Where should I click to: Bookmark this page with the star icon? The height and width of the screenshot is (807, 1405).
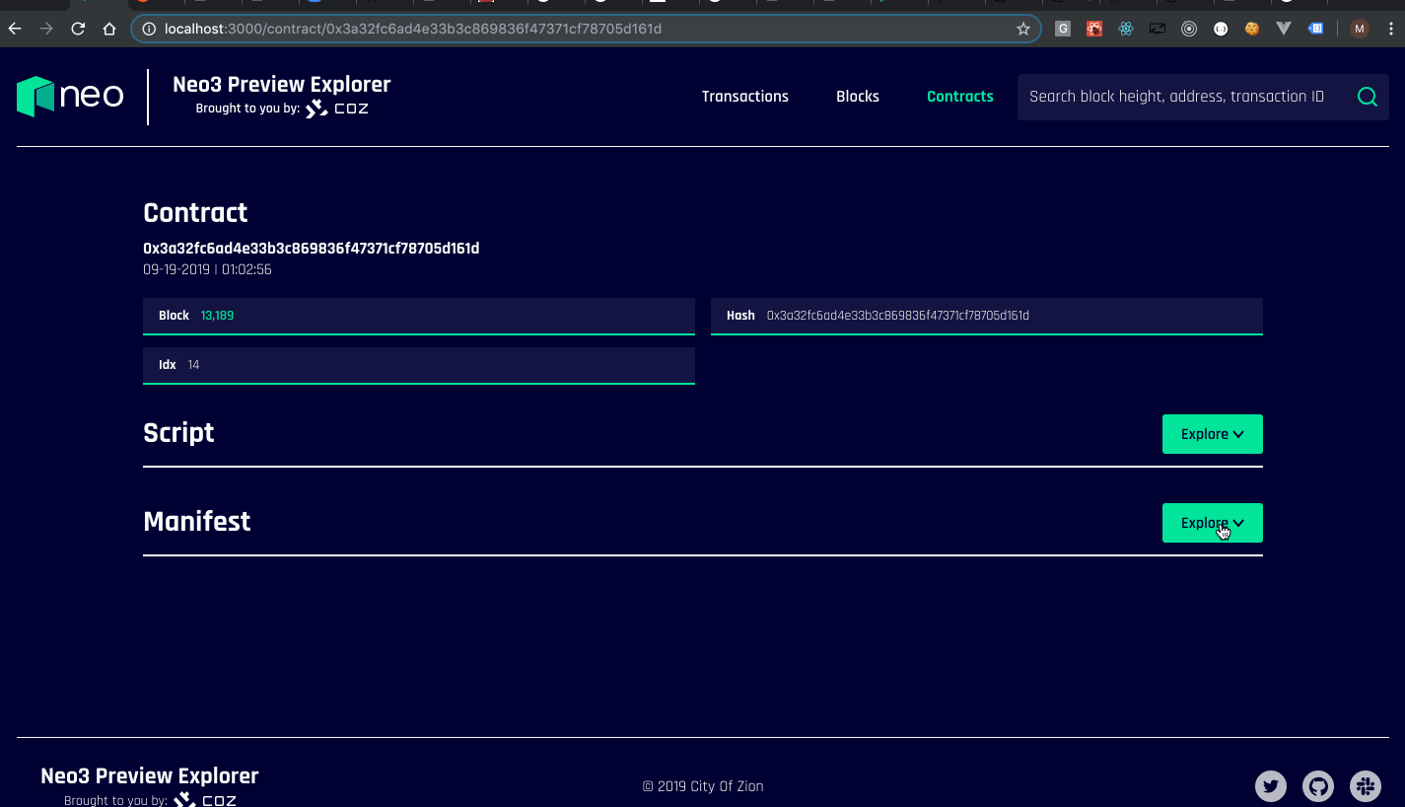1023,29
